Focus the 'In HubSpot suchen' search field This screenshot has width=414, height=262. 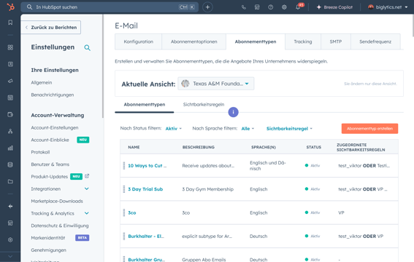click(x=110, y=7)
